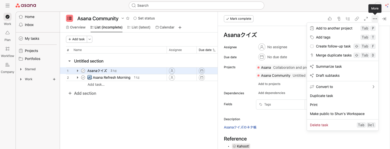Select Duplicate task from menu
This screenshot has height=149, width=390.
[321, 96]
